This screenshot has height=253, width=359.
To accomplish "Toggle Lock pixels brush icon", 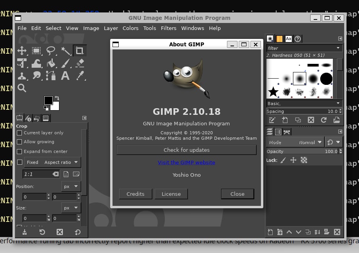I will (284, 160).
